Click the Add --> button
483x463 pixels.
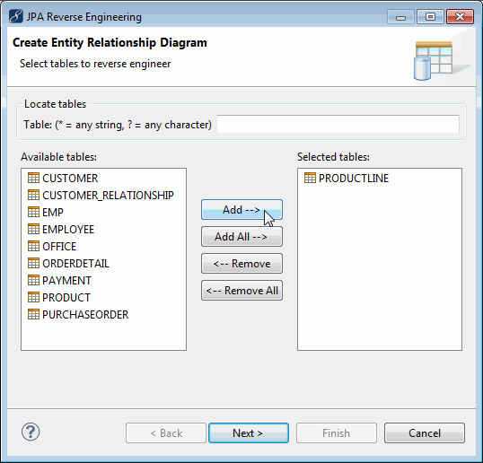pos(241,210)
